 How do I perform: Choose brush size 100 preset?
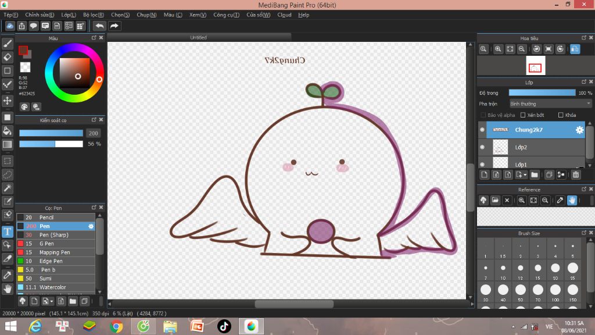[555, 291]
